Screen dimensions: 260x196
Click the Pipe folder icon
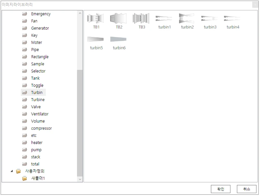24,50
